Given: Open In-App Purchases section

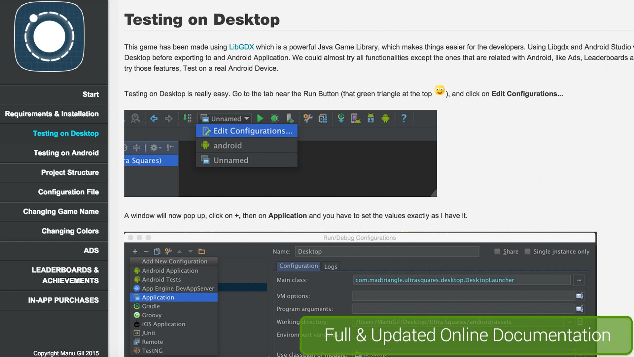Looking at the screenshot, I should click(54, 300).
